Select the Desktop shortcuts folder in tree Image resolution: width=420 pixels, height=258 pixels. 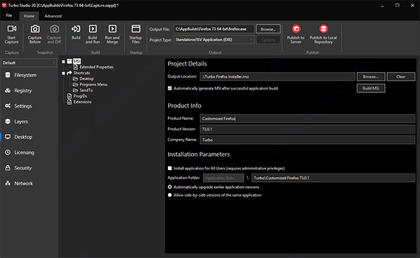pos(87,79)
